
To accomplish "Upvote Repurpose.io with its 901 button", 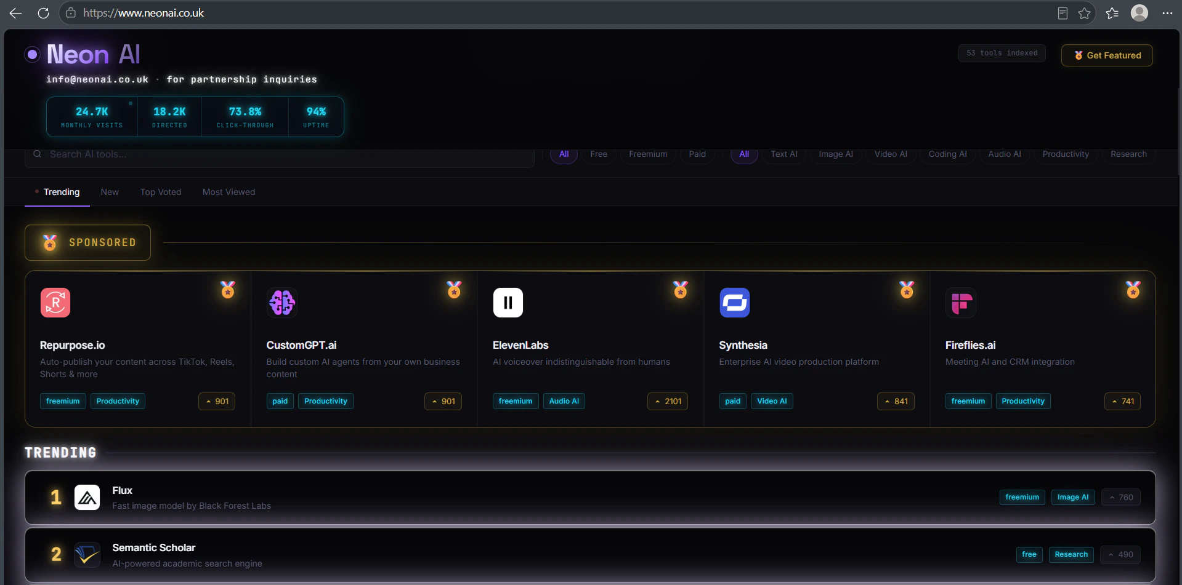I will pos(217,401).
